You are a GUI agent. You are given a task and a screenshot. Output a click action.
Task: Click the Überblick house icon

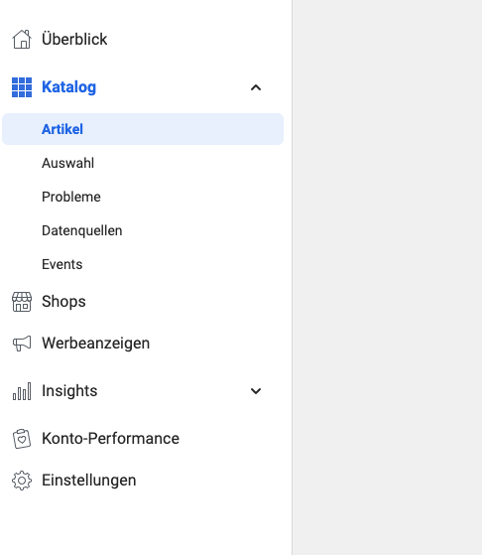pos(22,39)
